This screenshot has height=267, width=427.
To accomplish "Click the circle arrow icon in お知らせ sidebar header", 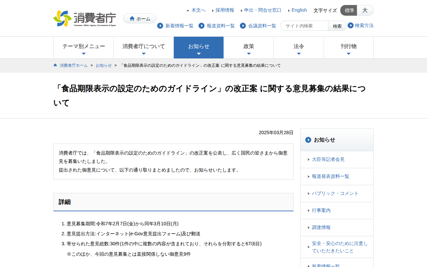I will [x=308, y=140].
